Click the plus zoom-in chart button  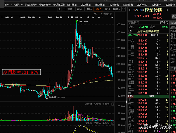(60, 9)
